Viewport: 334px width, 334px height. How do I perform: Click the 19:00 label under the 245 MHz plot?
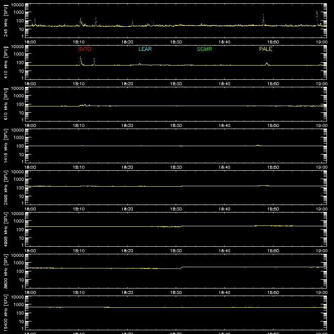click(321, 42)
